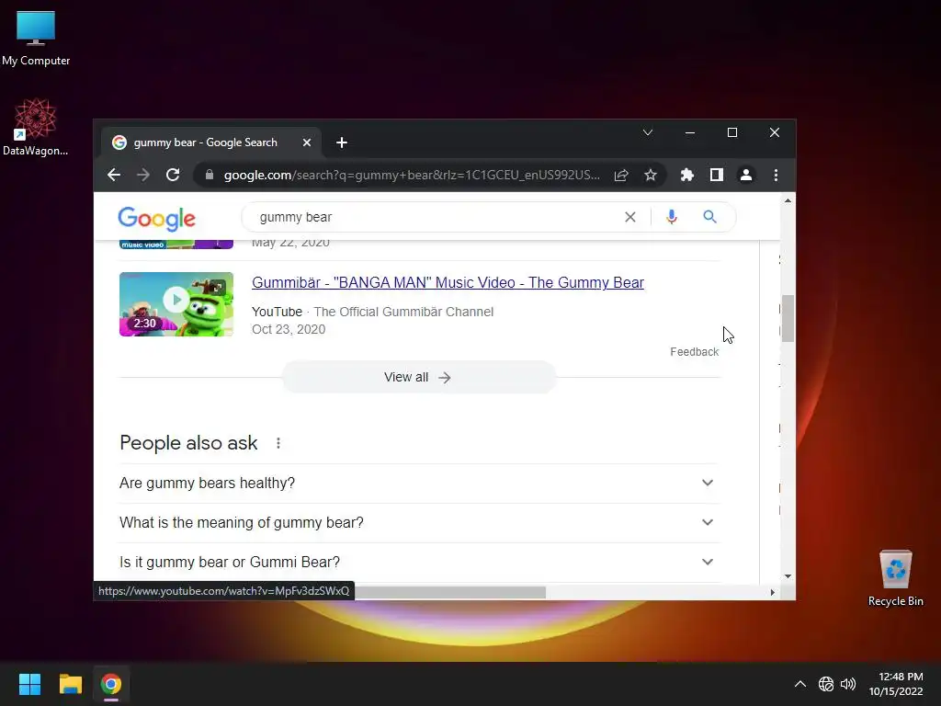This screenshot has width=941, height=706.
Task: Open People also ask options menu
Action: coord(278,443)
